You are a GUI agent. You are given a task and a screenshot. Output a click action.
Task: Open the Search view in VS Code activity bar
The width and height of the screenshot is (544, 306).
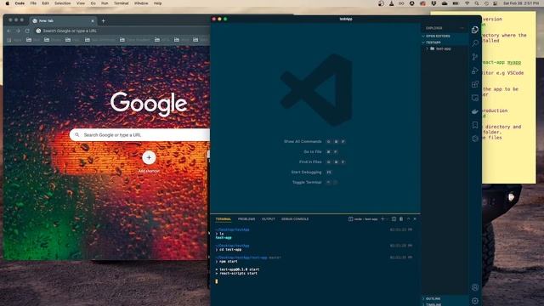point(475,43)
